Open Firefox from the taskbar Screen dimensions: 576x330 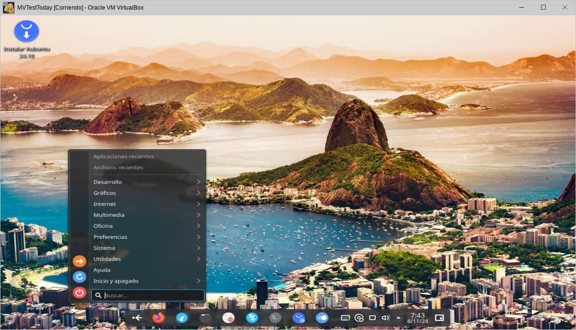click(x=158, y=318)
